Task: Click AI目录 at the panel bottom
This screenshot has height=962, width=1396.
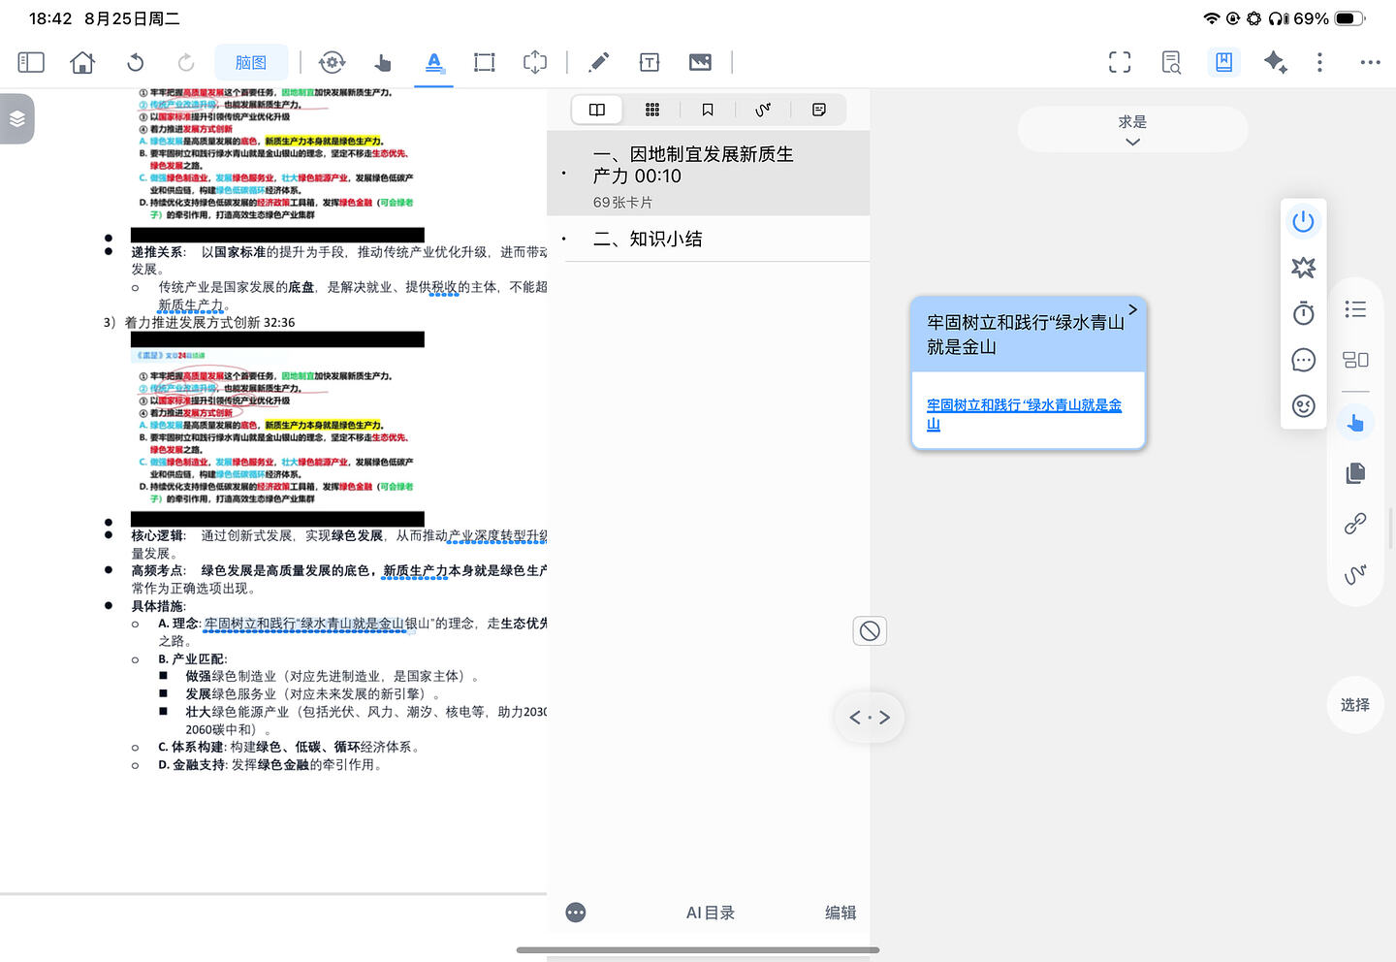Action: click(711, 913)
